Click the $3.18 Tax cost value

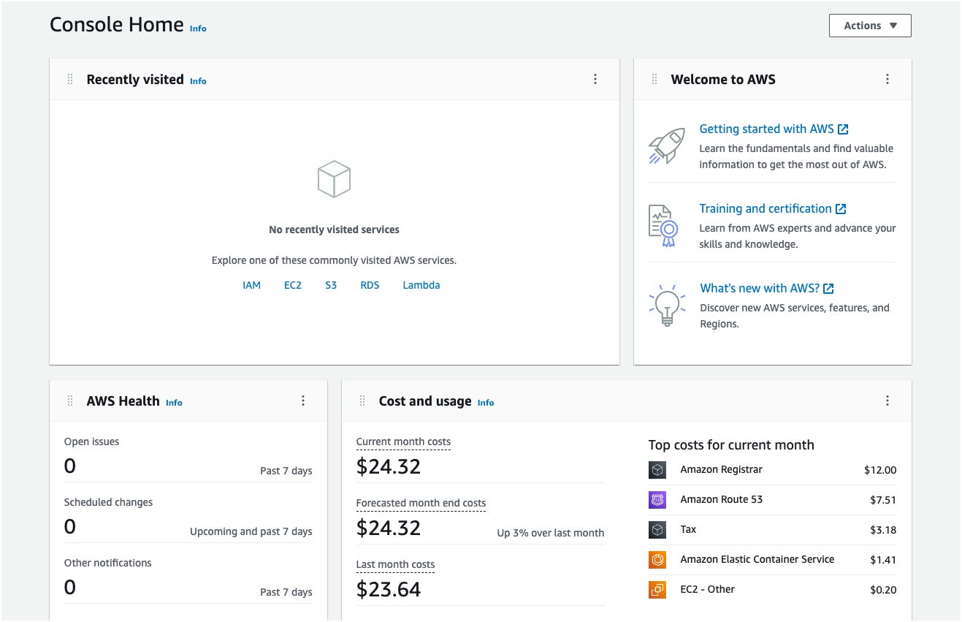[883, 530]
